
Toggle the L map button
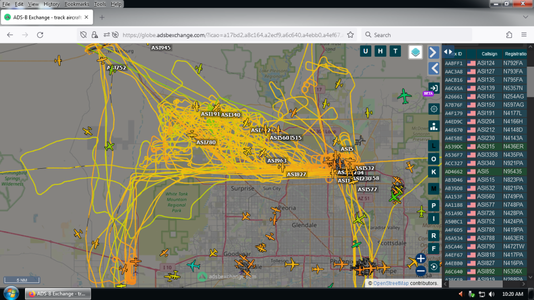(x=433, y=146)
